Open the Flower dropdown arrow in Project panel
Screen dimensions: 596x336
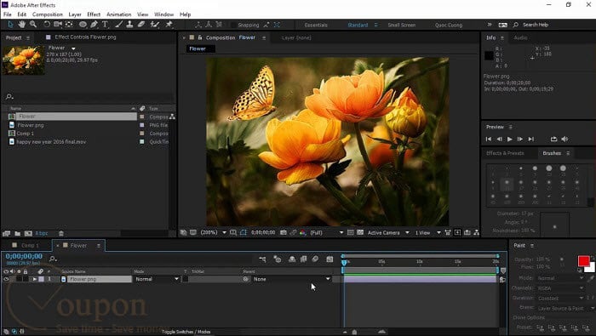(x=73, y=48)
